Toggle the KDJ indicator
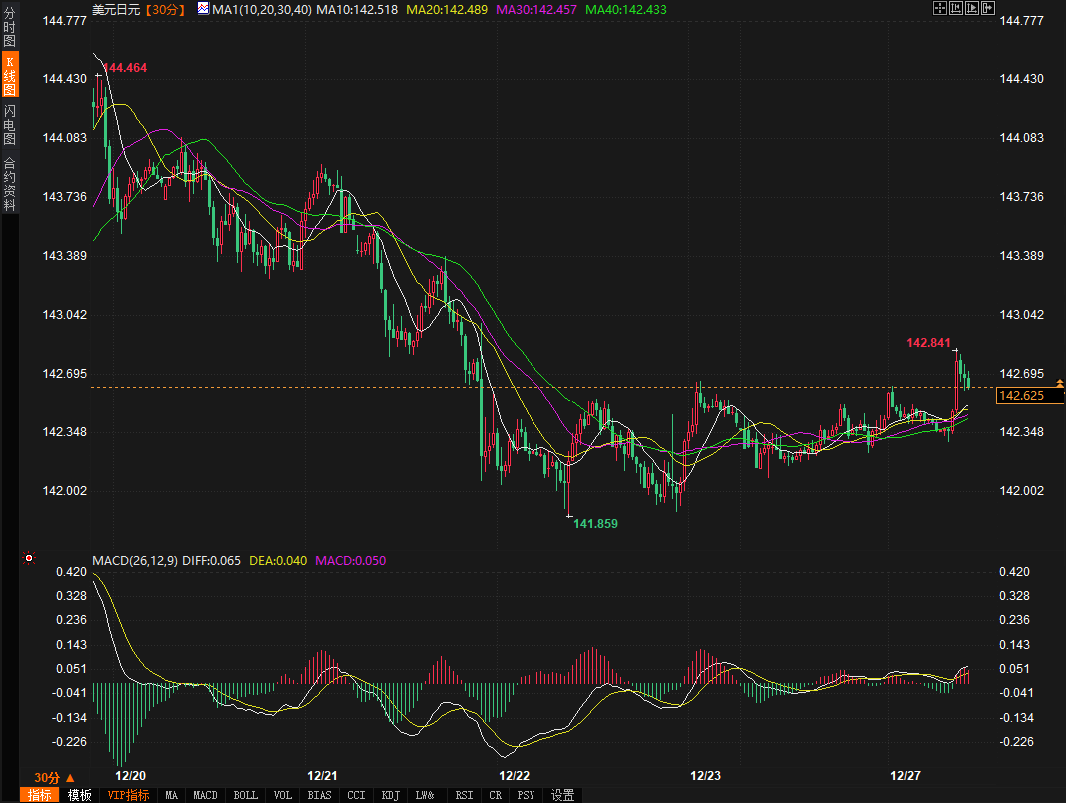1066x803 pixels. tap(391, 795)
